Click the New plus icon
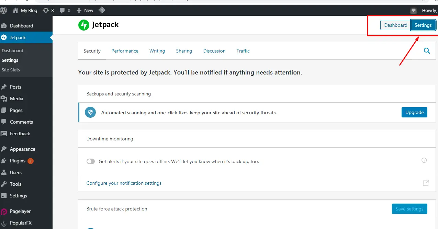Image resolution: width=438 pixels, height=229 pixels. point(79,10)
